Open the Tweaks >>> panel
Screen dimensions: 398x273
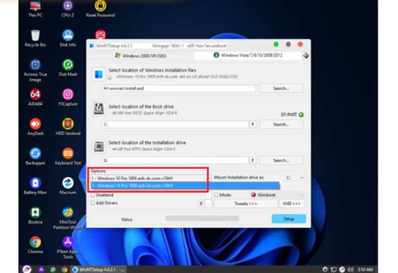245,204
